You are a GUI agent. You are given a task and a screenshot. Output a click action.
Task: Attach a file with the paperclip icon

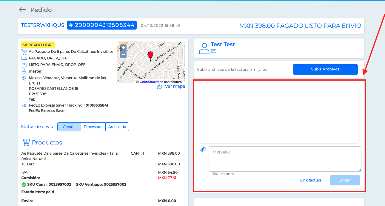(x=203, y=150)
